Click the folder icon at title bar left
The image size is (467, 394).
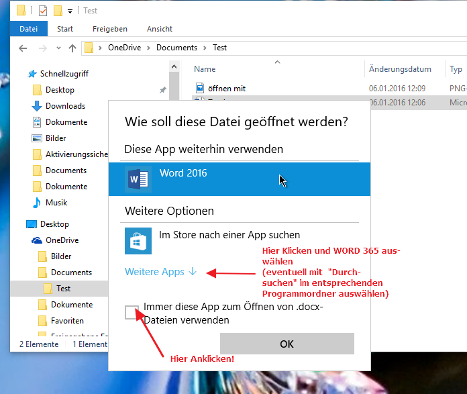click(x=21, y=10)
